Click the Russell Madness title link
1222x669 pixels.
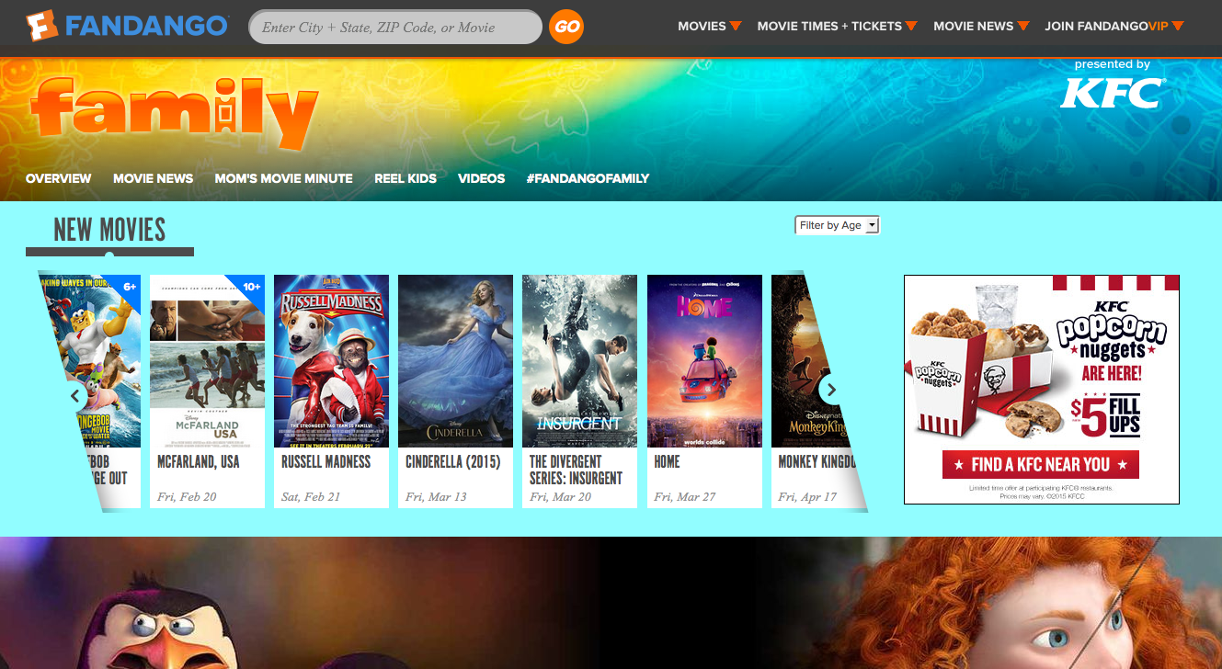coord(326,461)
